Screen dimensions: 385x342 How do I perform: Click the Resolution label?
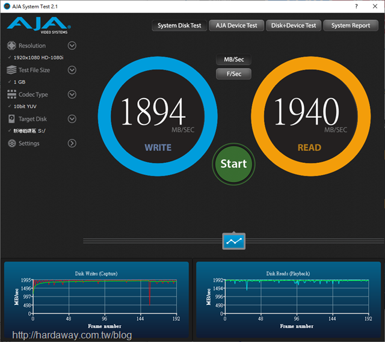32,46
